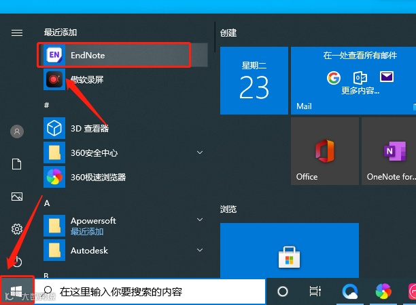
Task: Click the Outlook icon in Mail tile
Action: coord(360,78)
